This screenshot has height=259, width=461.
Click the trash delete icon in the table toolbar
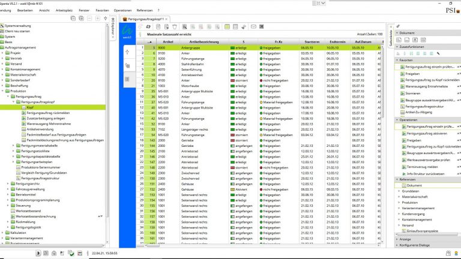coord(175,27)
